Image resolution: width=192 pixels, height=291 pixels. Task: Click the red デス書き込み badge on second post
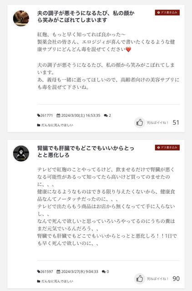coord(167,147)
